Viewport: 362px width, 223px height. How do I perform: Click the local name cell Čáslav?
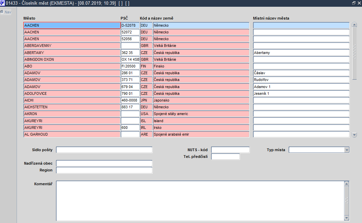coord(301,73)
